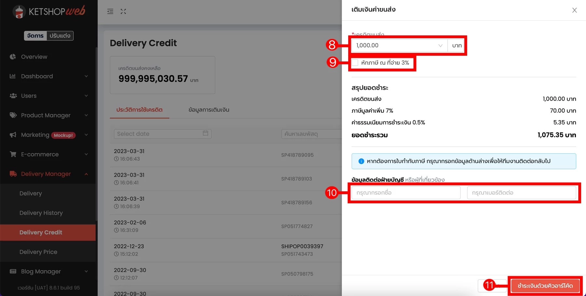Click the blue info icon in notice
This screenshot has height=296, width=586.
pos(361,161)
